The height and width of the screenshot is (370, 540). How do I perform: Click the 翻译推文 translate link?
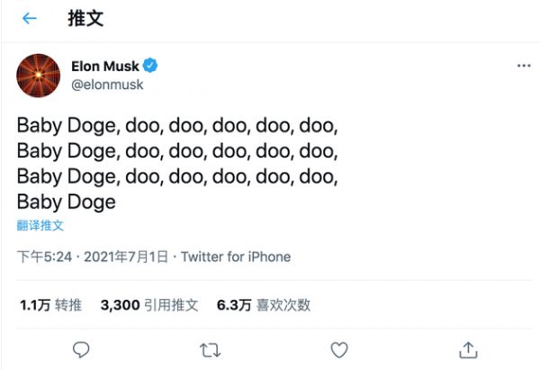[40, 226]
